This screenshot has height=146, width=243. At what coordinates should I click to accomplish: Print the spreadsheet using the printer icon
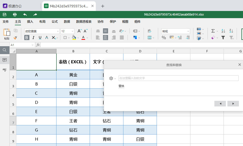pos(15,15)
